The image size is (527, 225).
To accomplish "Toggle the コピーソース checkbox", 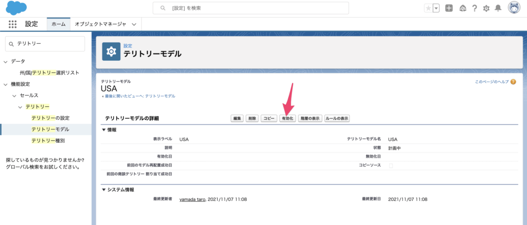I will [x=391, y=165].
